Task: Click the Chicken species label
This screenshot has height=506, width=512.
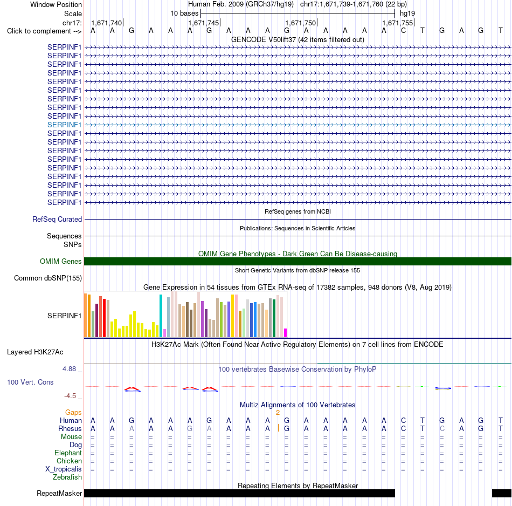Action: 69,461
